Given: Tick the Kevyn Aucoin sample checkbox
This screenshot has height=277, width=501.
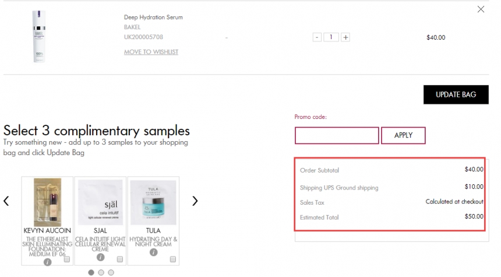Looking at the screenshot, I should coord(67,259).
